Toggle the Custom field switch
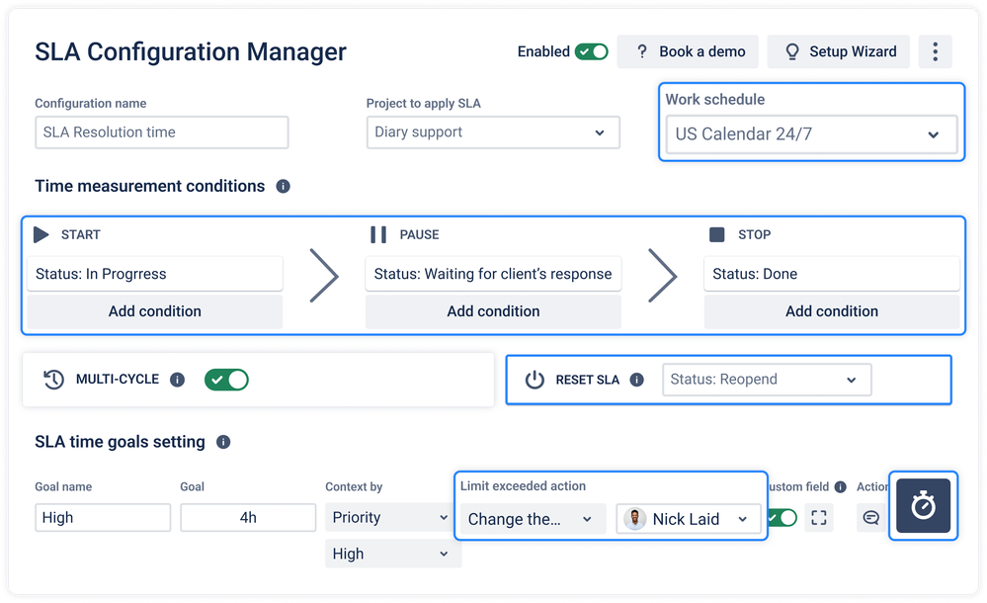Image resolution: width=987 pixels, height=603 pixels. (782, 517)
